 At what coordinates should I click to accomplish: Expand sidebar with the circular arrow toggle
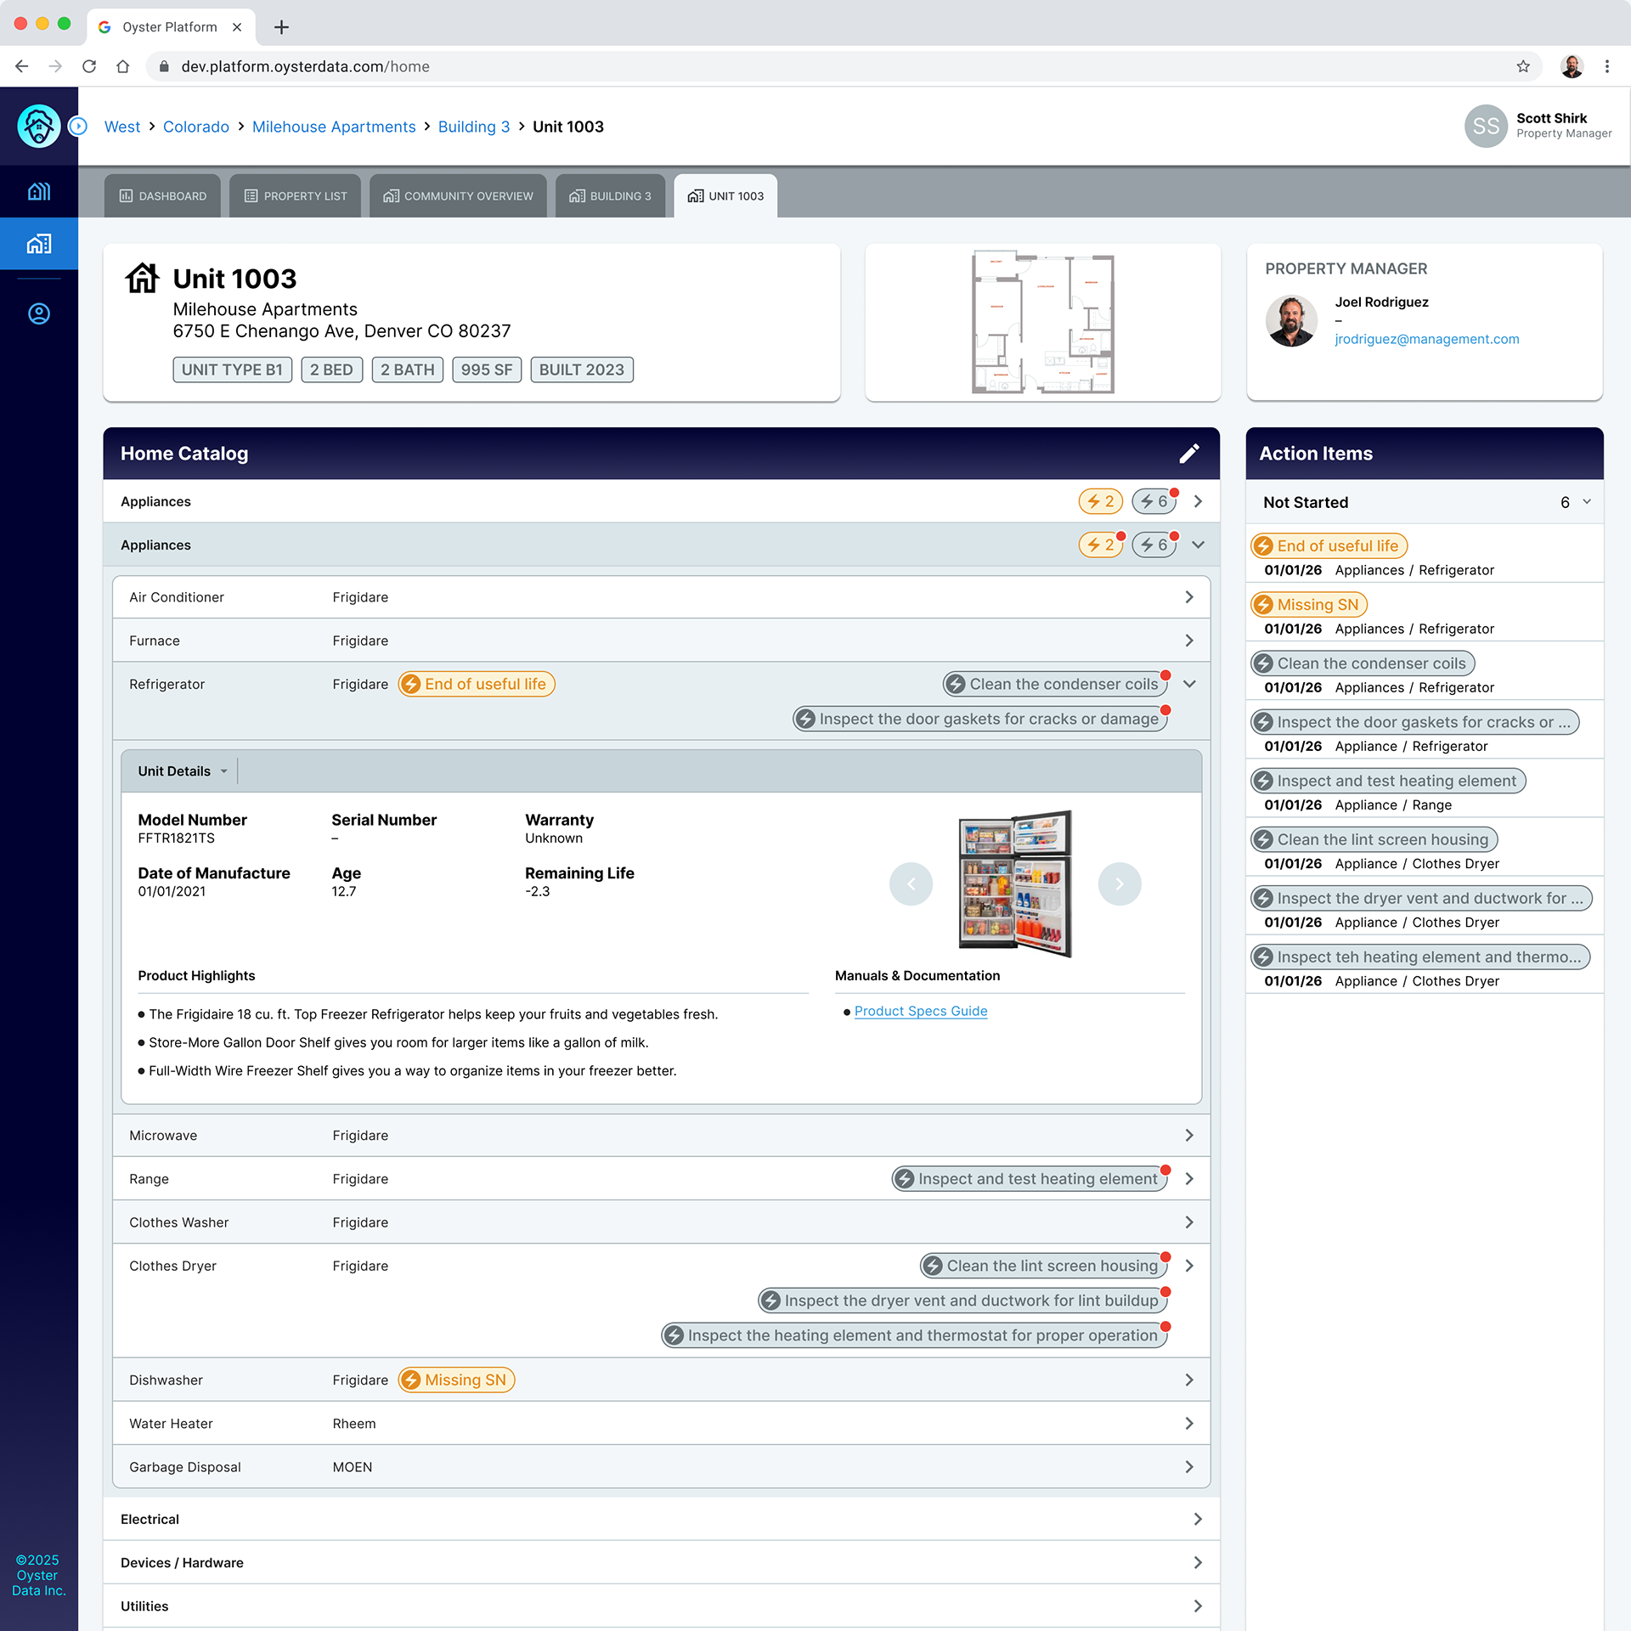coord(78,126)
